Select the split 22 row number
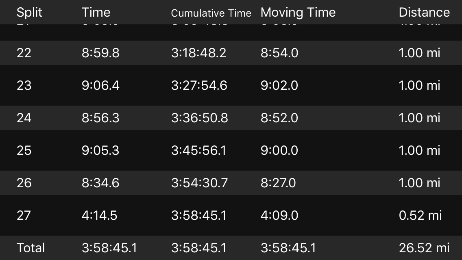The width and height of the screenshot is (462, 260). coord(24,53)
